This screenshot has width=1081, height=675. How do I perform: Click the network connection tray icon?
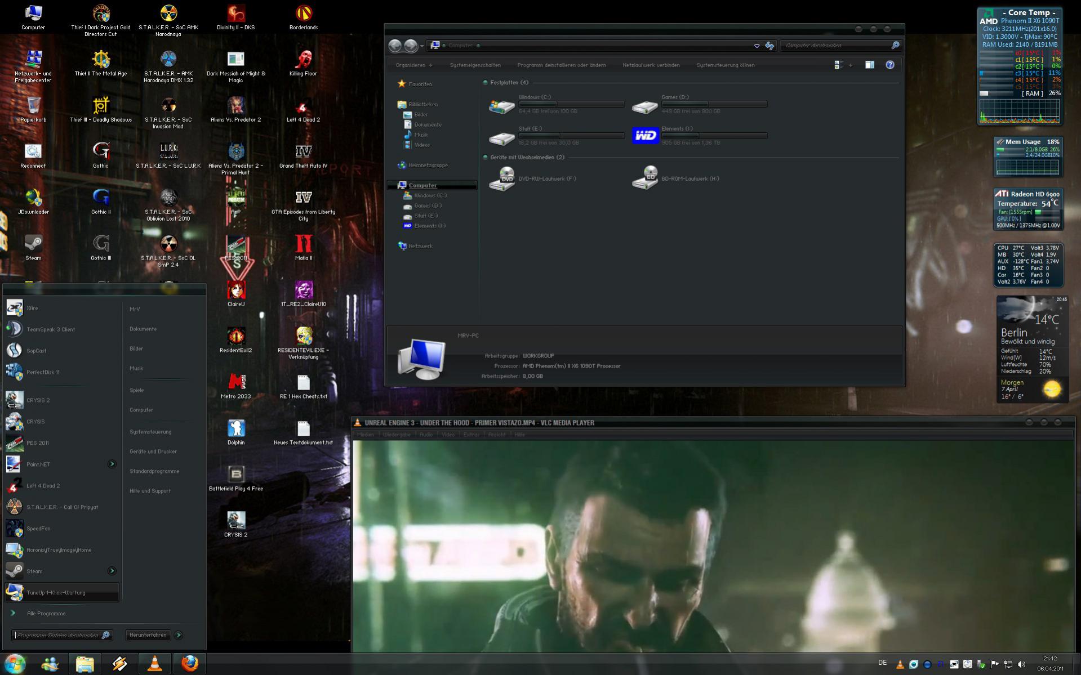pyautogui.click(x=1008, y=664)
